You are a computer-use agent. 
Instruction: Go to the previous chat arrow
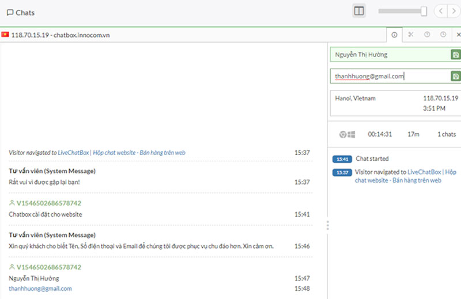pyautogui.click(x=441, y=11)
